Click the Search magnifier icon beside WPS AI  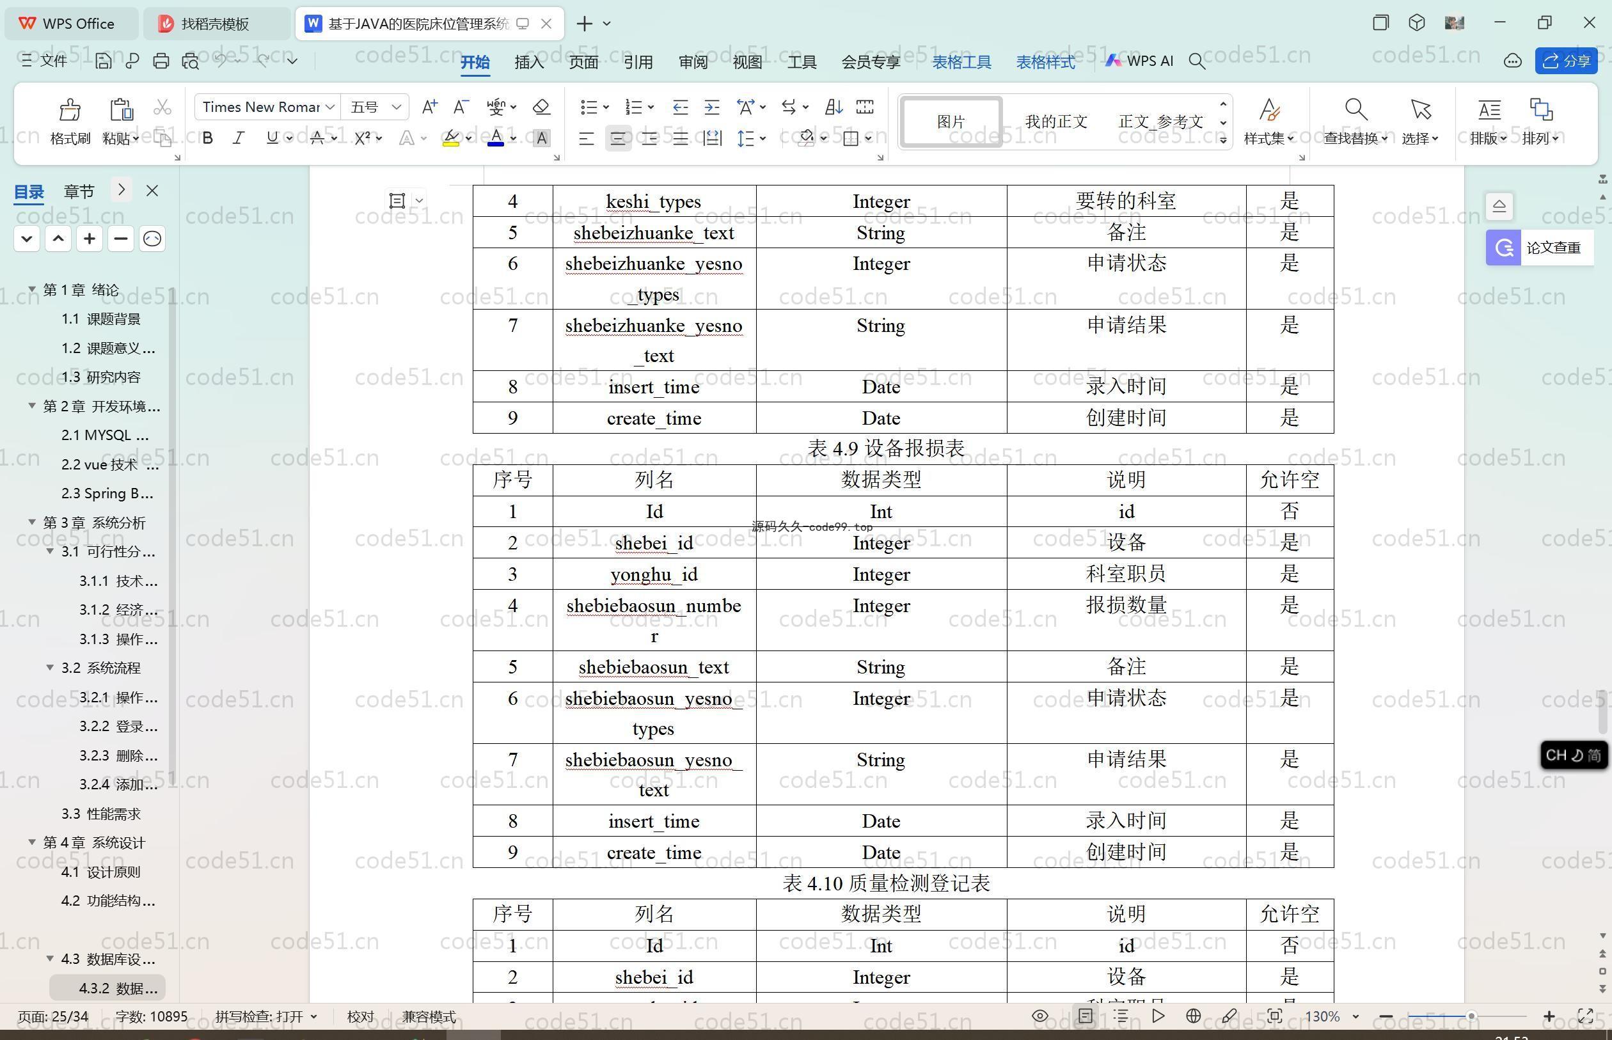click(x=1197, y=61)
